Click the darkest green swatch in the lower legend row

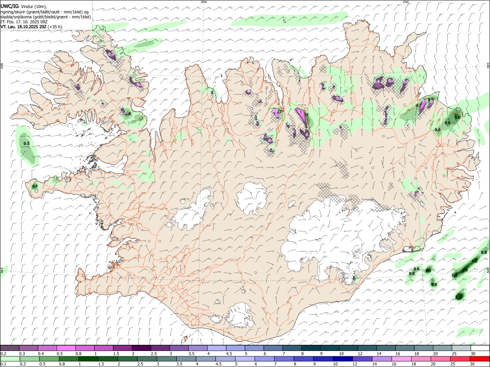[88, 359]
